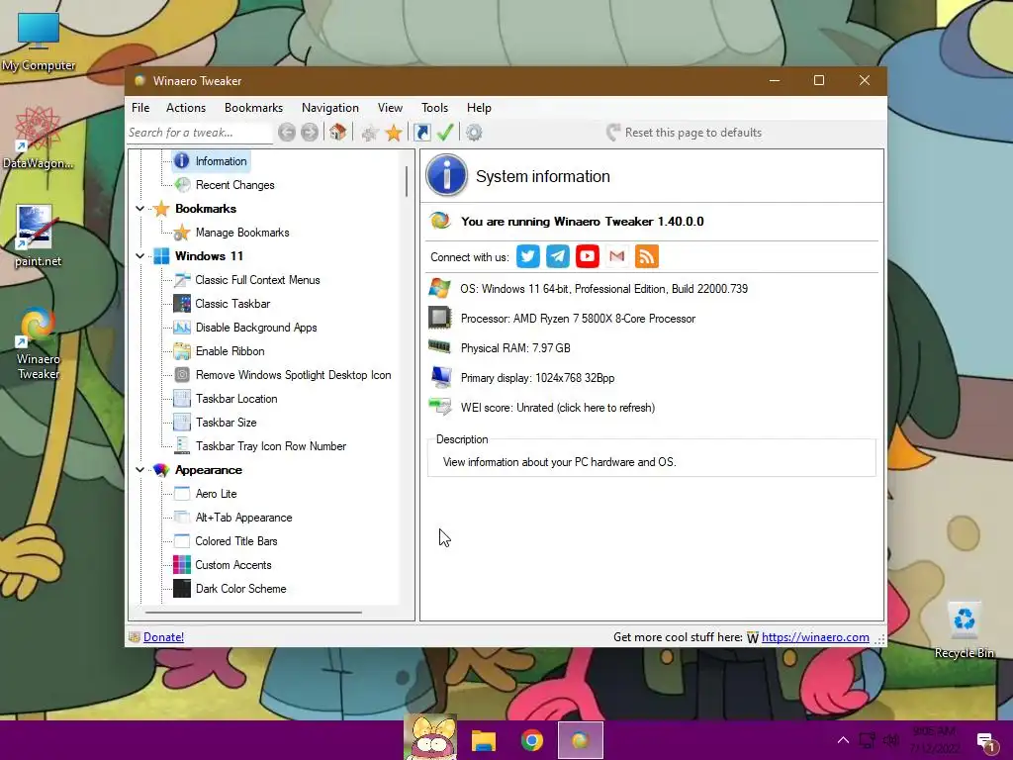Open the bookmarks gold star toolbar icon
Screen dimensions: 1013x760
394,134
